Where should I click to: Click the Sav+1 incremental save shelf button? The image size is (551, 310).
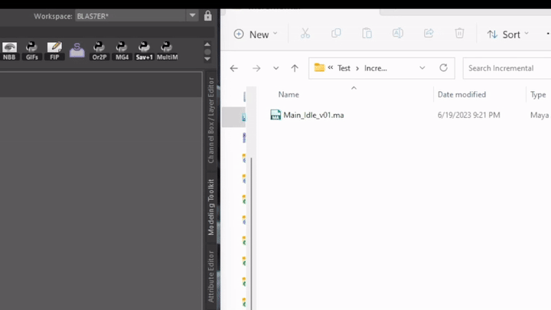point(144,51)
